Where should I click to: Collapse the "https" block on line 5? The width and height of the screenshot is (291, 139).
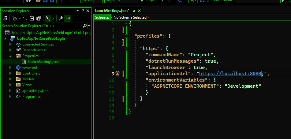(x=126, y=49)
